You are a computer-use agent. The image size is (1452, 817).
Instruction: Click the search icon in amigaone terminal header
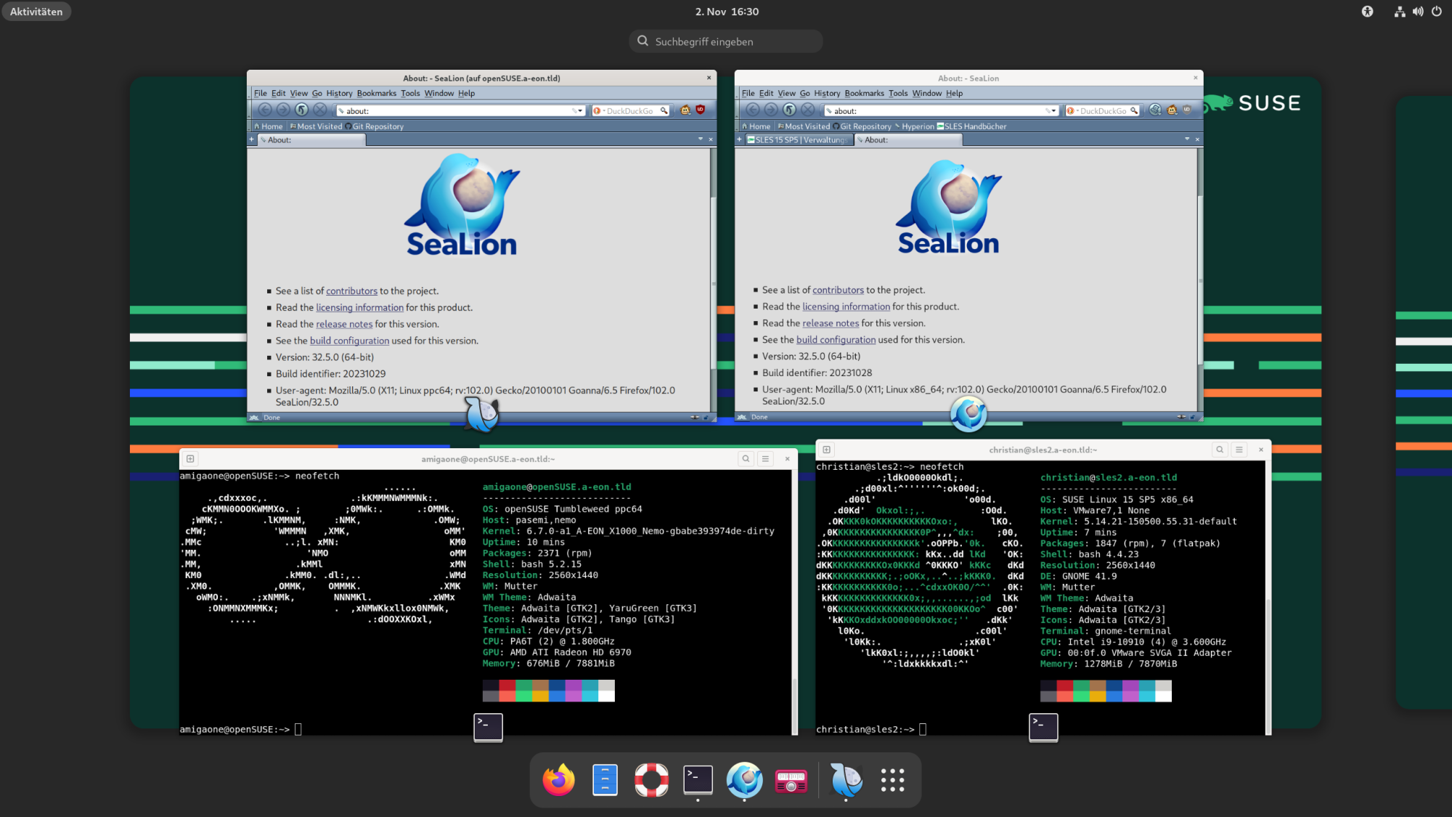tap(746, 459)
